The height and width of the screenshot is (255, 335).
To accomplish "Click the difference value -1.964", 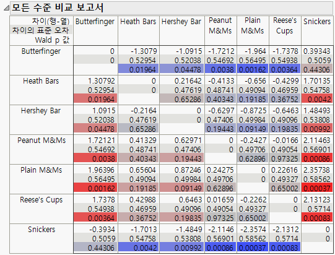I will point(255,51).
